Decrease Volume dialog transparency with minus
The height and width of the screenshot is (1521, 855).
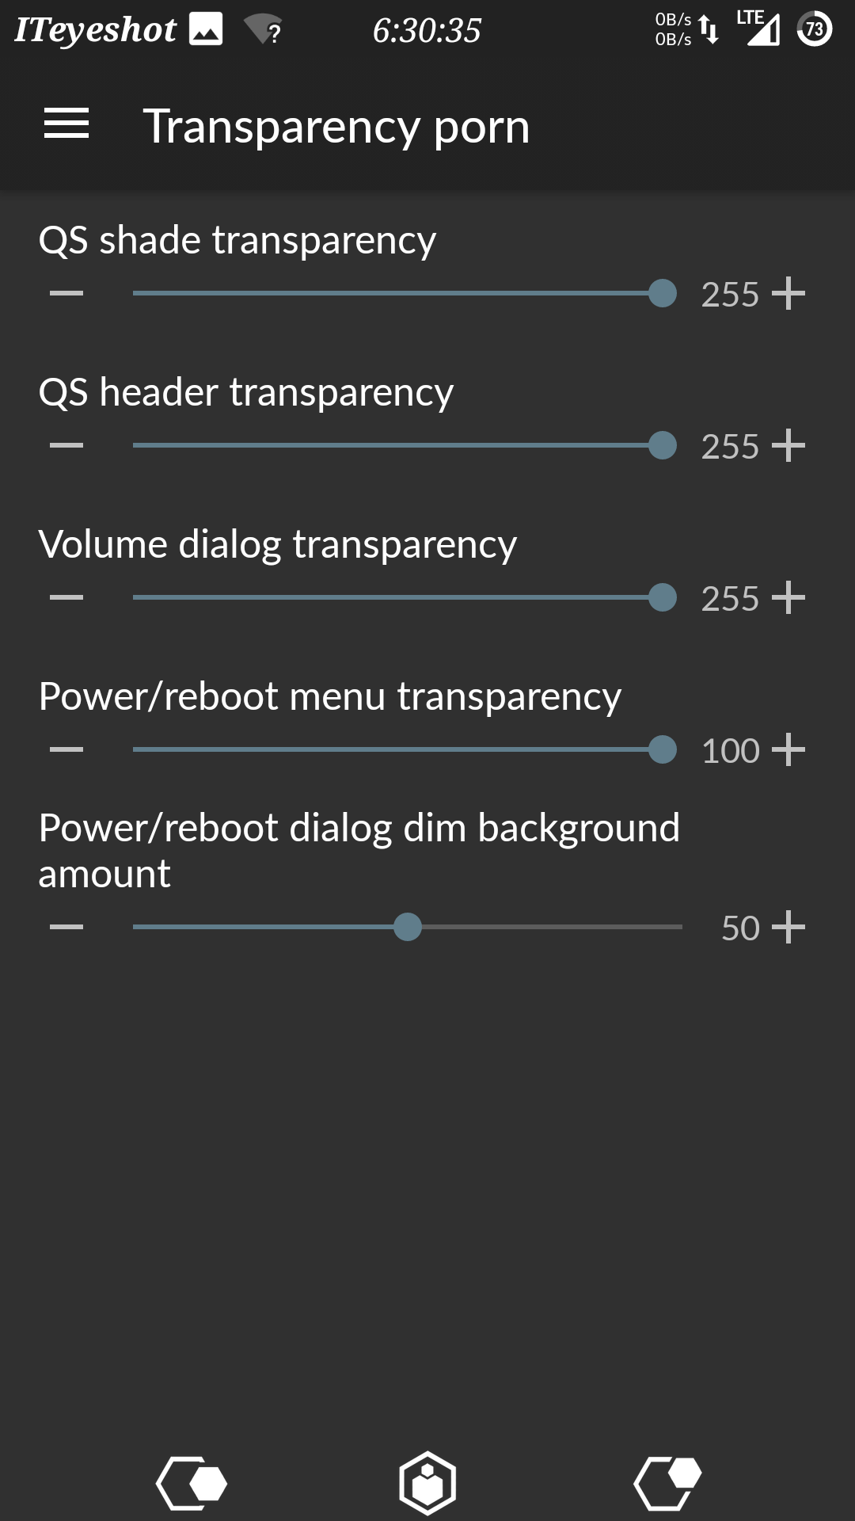click(66, 597)
